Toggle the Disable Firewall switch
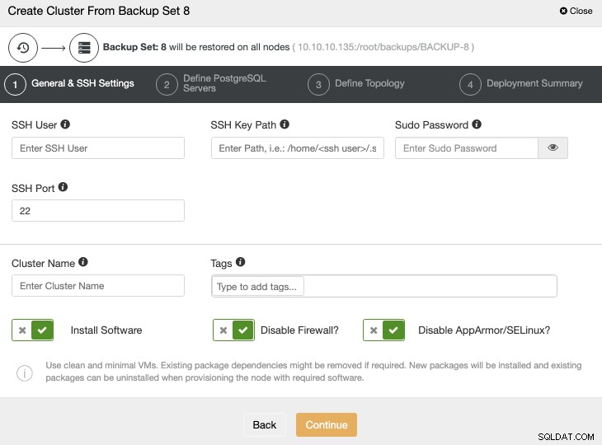602x445 pixels. pos(233,330)
